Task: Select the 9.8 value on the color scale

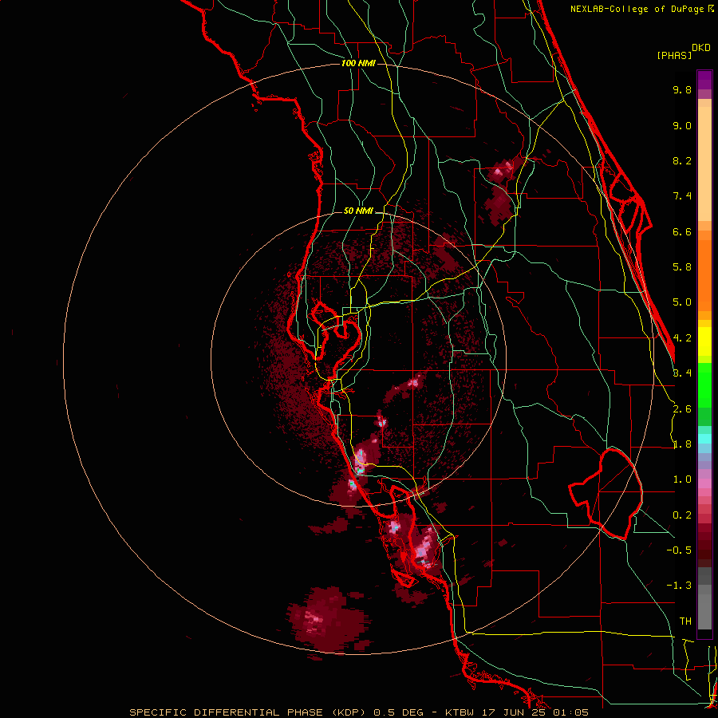Action: click(682, 89)
